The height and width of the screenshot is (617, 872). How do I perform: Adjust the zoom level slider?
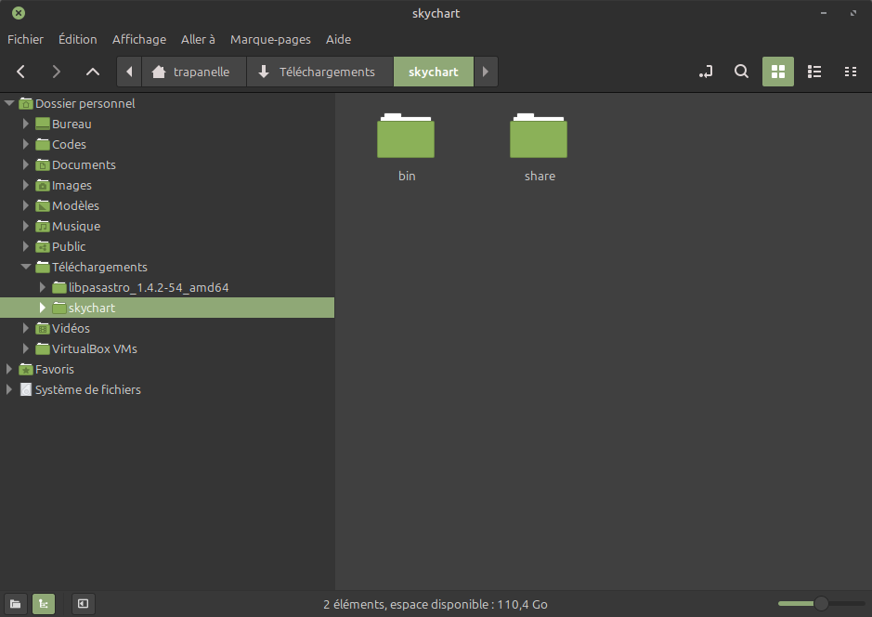[821, 604]
